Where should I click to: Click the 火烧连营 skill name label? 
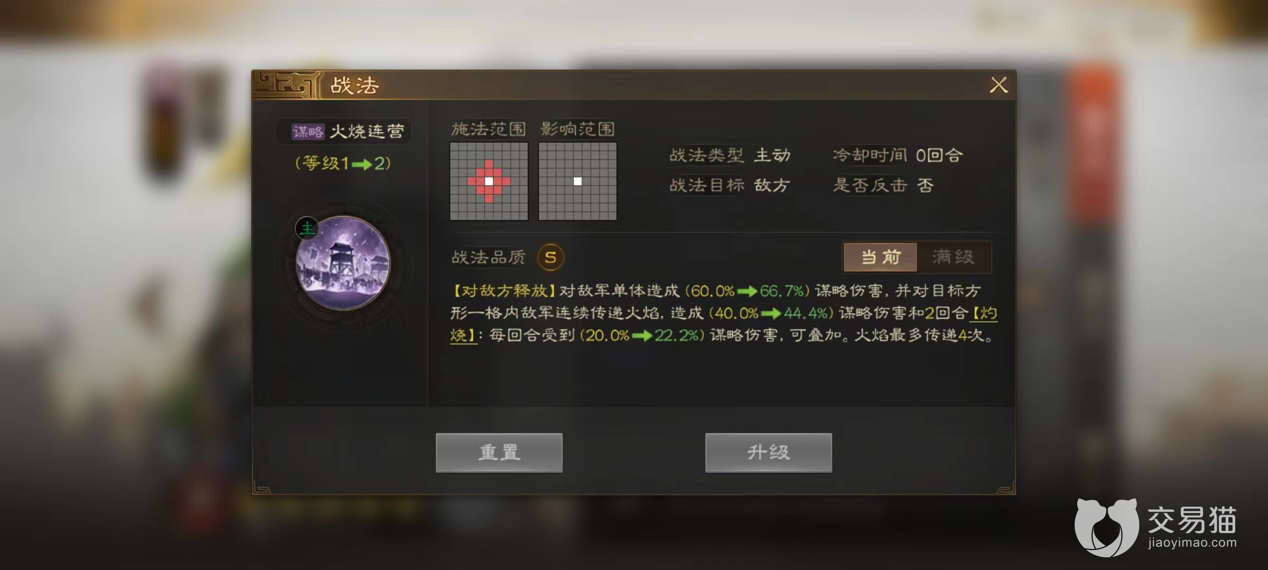367,131
